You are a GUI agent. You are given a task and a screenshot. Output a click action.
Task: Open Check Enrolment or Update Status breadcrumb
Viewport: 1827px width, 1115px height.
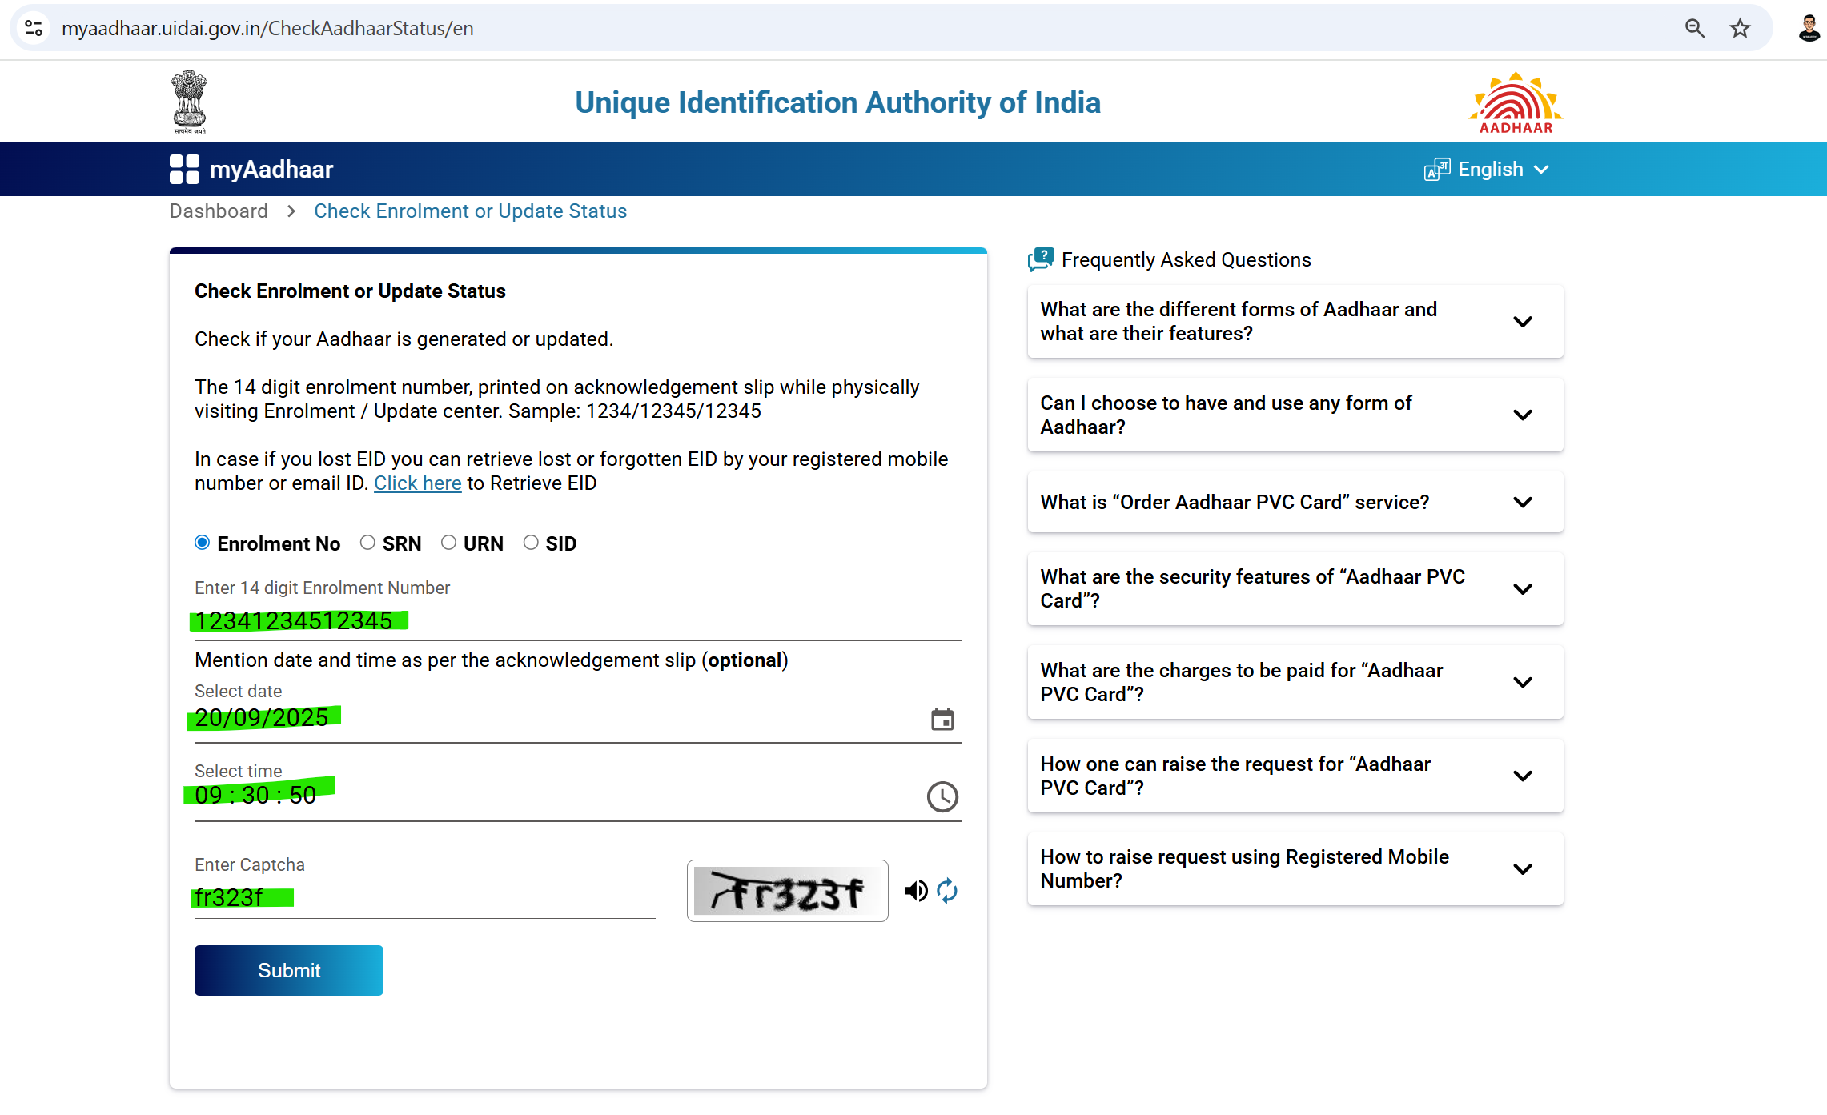tap(470, 211)
